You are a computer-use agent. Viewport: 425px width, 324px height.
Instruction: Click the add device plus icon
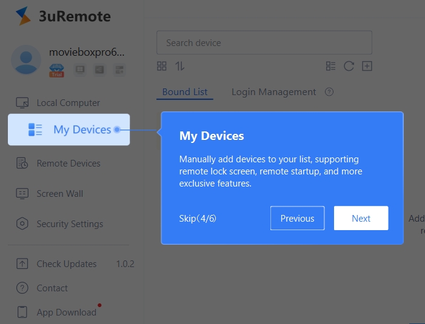[367, 66]
